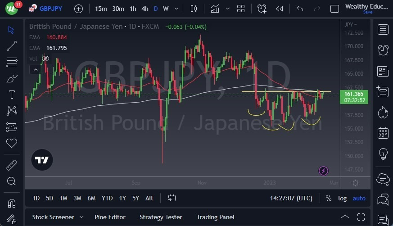
Task: Set the range to 5D
Action: tap(50, 198)
